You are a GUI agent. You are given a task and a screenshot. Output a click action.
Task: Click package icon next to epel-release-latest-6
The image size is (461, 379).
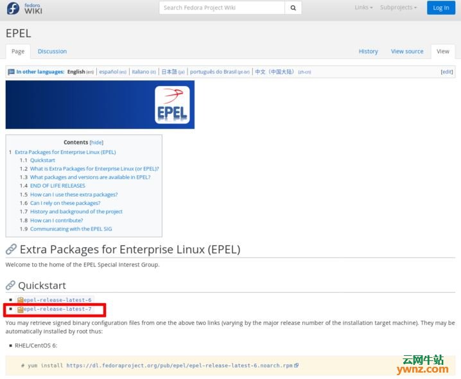20,300
